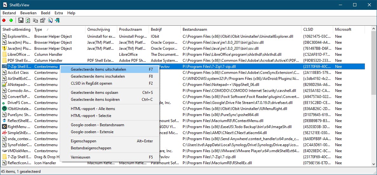Choose Geselecteerde items kopiëren

point(109,99)
